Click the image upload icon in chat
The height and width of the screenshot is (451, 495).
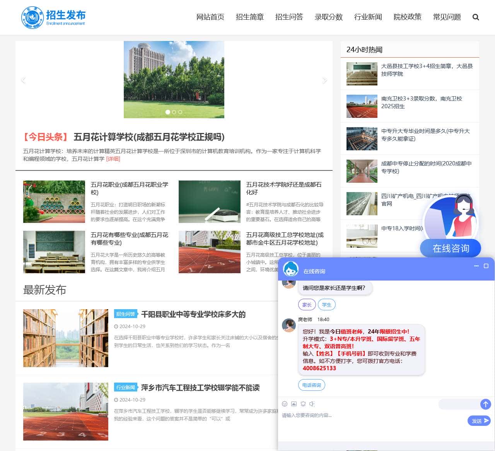coord(294,404)
